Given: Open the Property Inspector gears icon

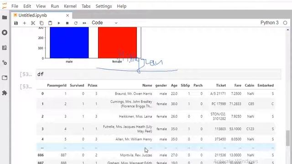Looking at the screenshot, I should click(x=5, y=63).
